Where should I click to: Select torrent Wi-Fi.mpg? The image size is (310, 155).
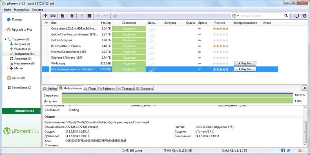58,64
